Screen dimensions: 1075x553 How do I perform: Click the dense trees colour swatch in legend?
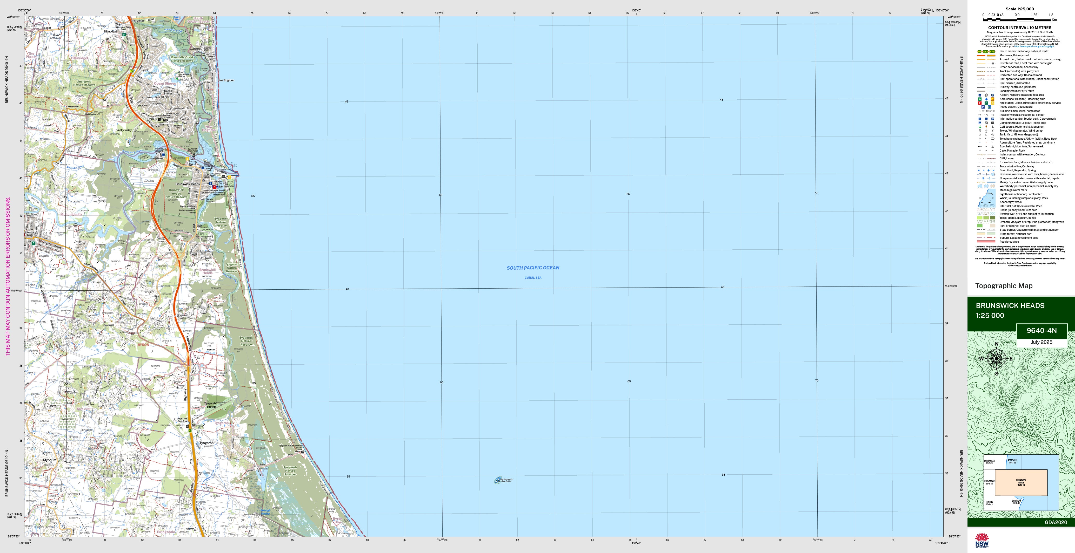tap(992, 218)
